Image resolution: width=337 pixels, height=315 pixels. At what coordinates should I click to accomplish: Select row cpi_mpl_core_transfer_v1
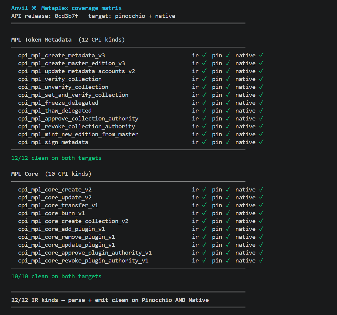tap(141, 205)
